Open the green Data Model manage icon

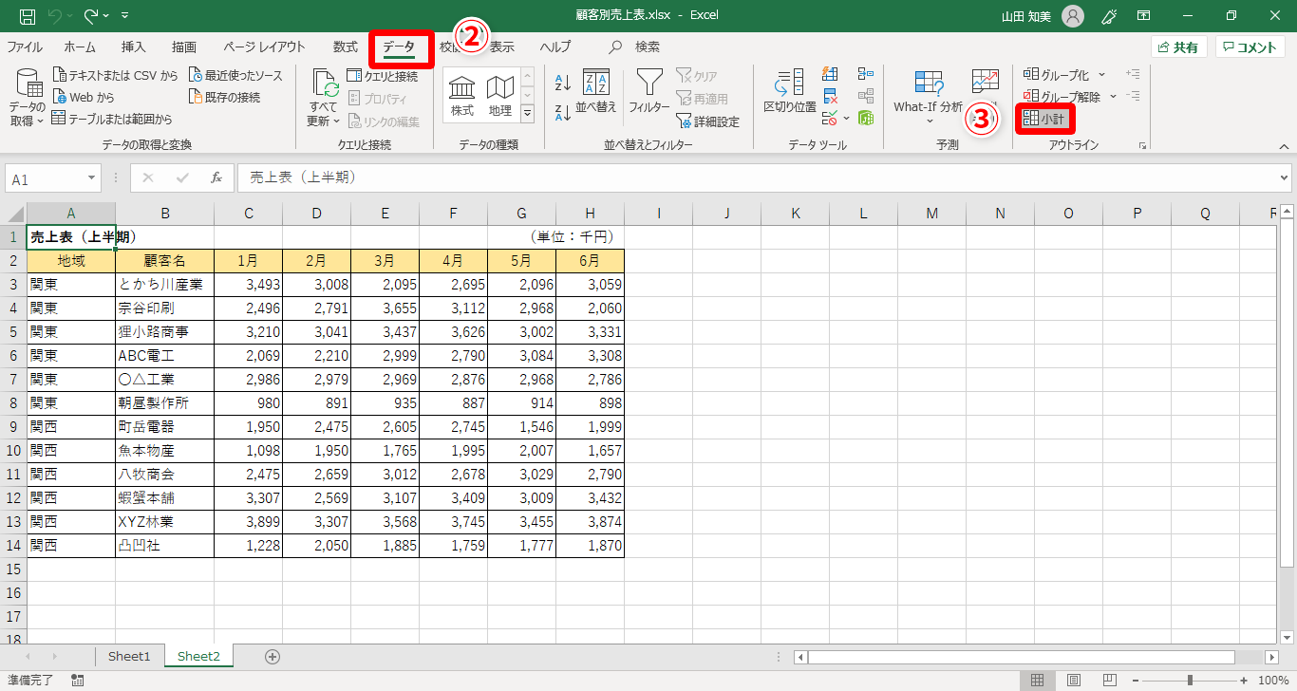[865, 118]
